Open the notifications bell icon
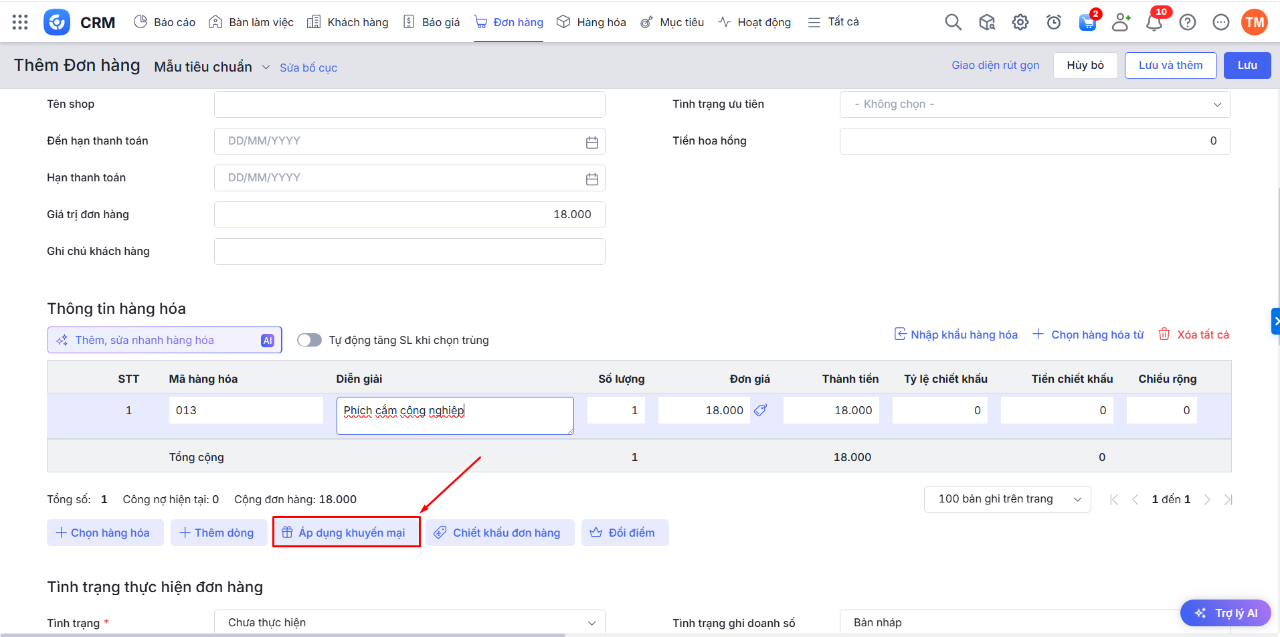This screenshot has height=637, width=1280. pos(1154,23)
